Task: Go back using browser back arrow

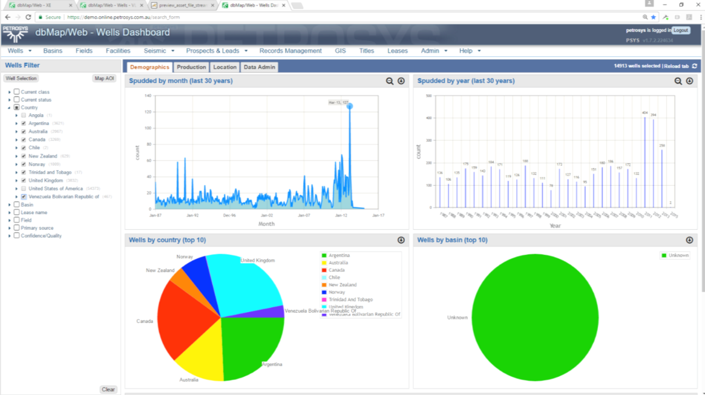Action: (x=8, y=17)
